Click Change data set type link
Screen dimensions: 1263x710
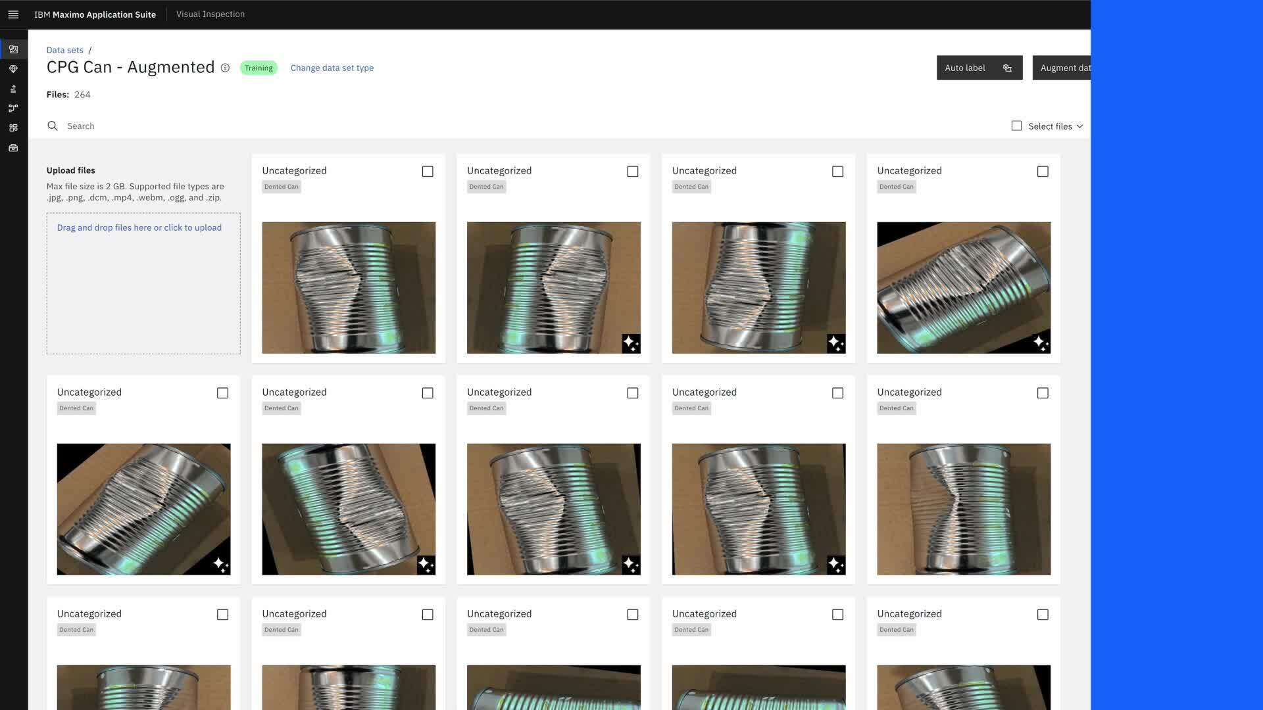[x=332, y=68]
